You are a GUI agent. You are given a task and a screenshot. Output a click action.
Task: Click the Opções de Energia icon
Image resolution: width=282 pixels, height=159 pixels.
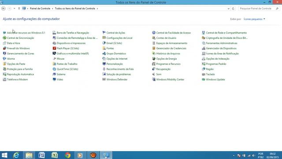[154, 59]
